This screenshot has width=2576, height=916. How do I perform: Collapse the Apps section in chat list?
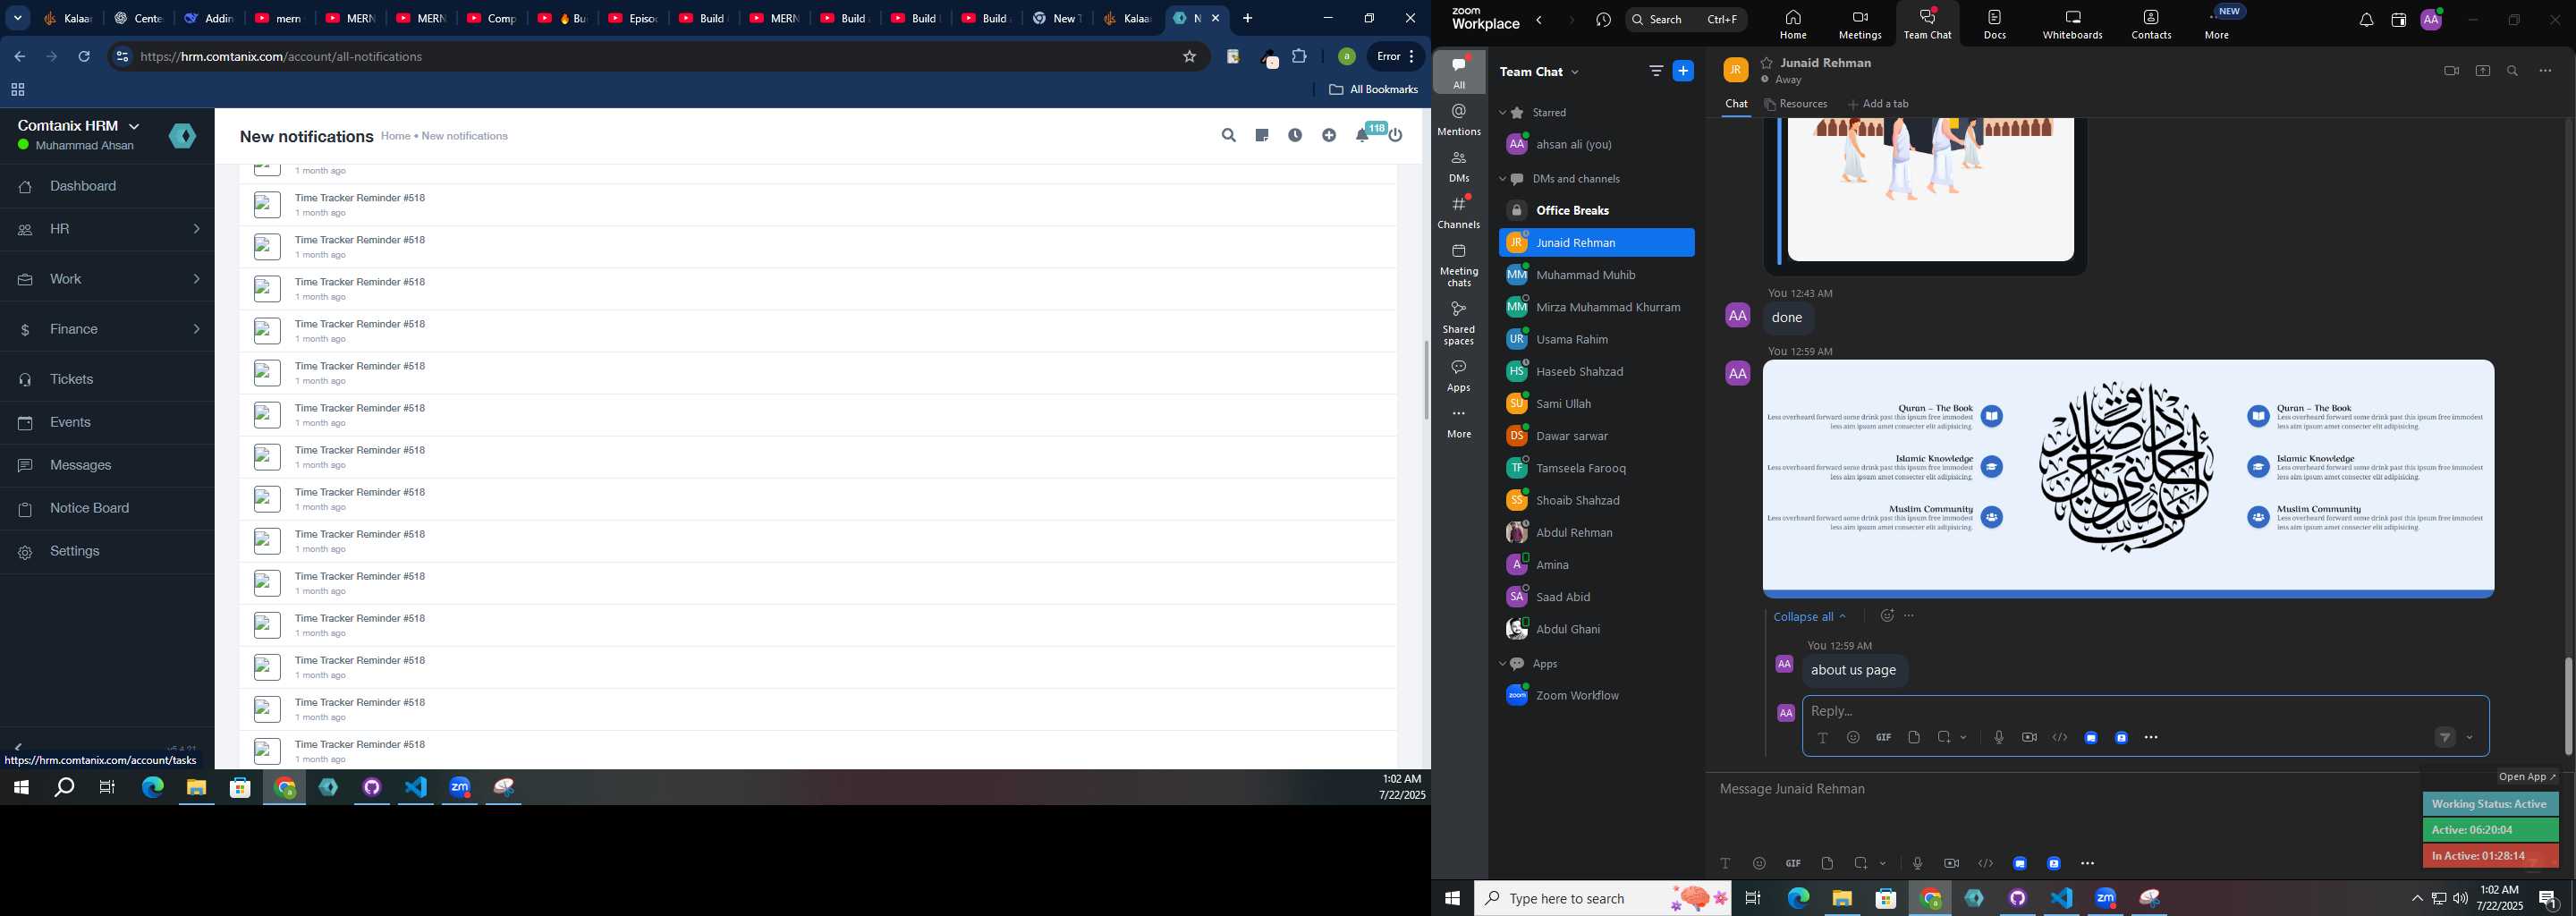click(1502, 664)
